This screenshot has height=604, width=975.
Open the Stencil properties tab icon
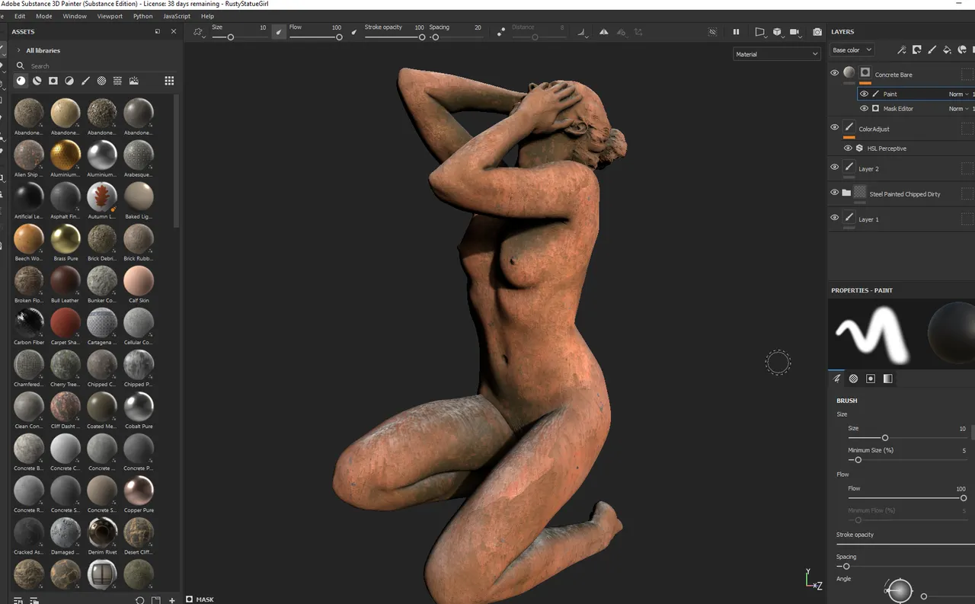[x=871, y=379]
